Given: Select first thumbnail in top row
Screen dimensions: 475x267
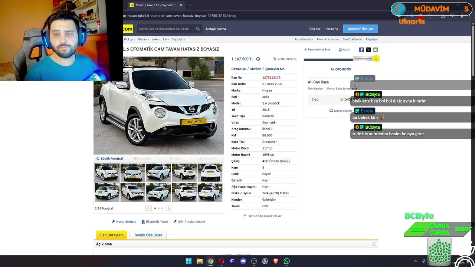Looking at the screenshot, I should 107,173.
